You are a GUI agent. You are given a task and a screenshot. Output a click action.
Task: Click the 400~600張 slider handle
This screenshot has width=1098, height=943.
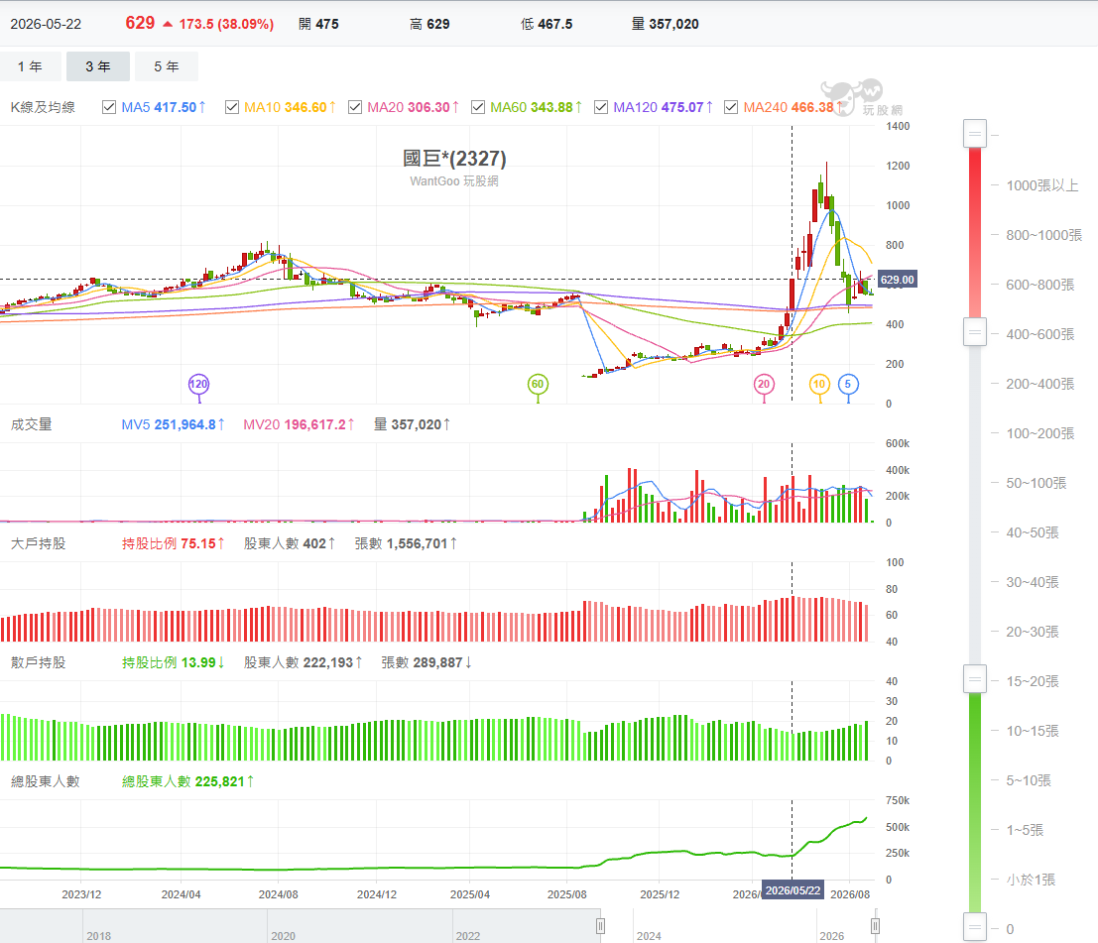(x=975, y=332)
